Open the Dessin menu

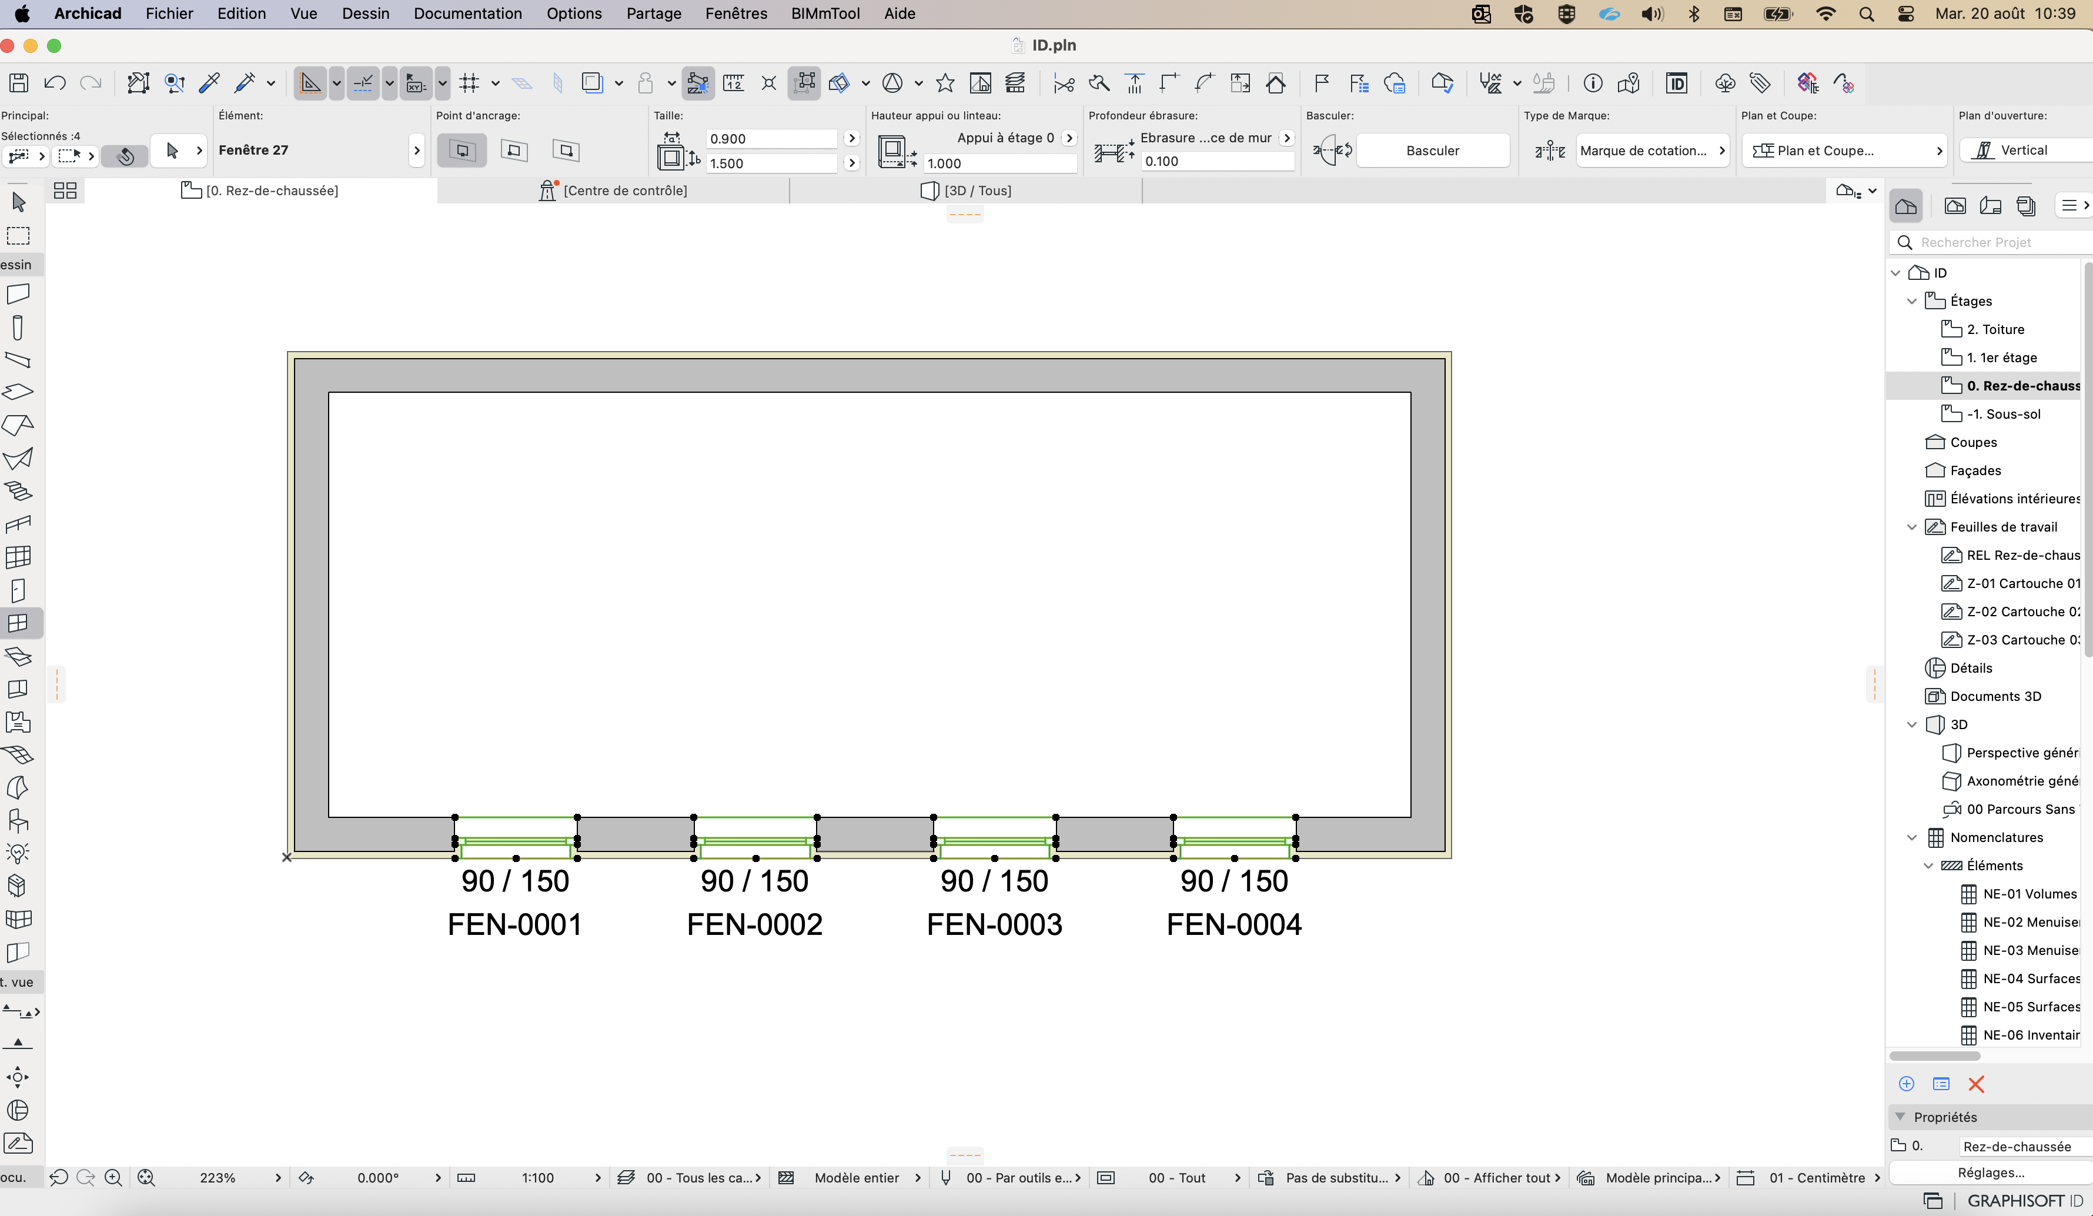click(366, 14)
